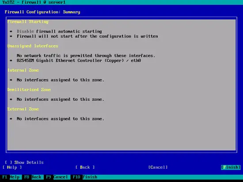Click the 'Unassigned Interfaces' heading
243x182 pixels.
(33, 46)
